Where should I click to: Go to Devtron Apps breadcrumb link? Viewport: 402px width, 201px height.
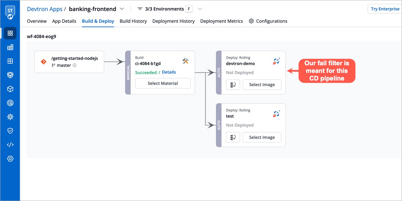(45, 9)
